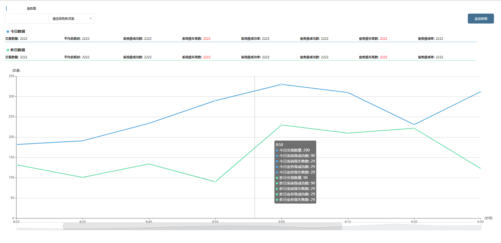Click the 350 y-axis value label

coord(11,76)
